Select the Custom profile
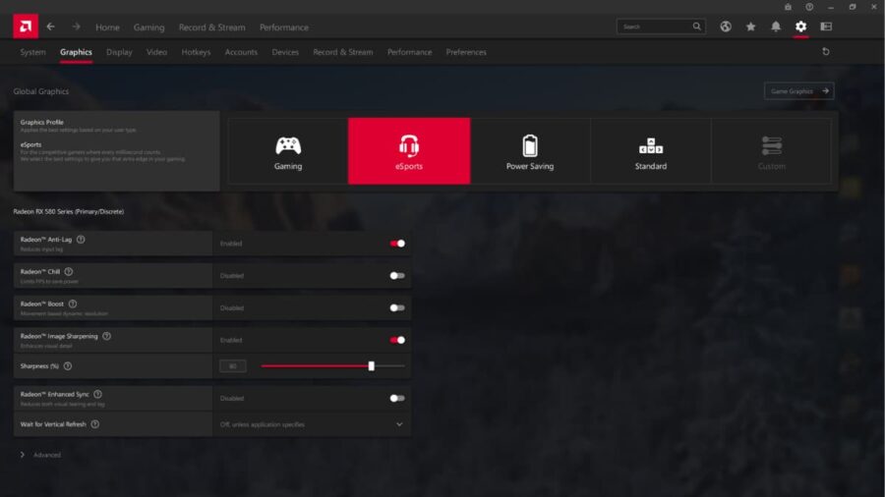Image resolution: width=885 pixels, height=497 pixels. point(772,151)
